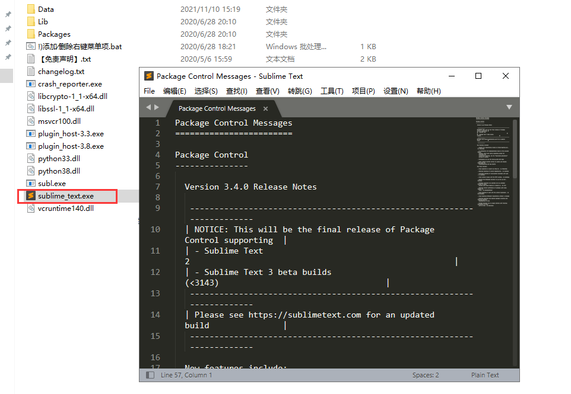This screenshot has width=571, height=394.
Task: Select the changelog.txt file name
Action: pos(61,72)
